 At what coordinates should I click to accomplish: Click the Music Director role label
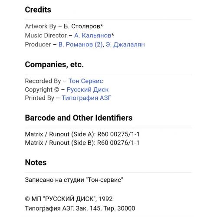(x=46, y=36)
